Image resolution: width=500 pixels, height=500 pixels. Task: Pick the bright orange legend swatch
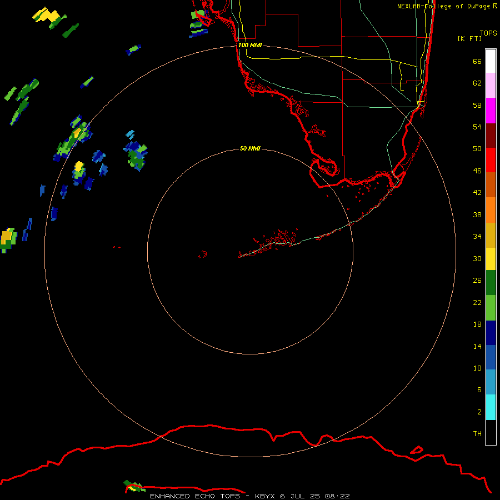(491, 210)
